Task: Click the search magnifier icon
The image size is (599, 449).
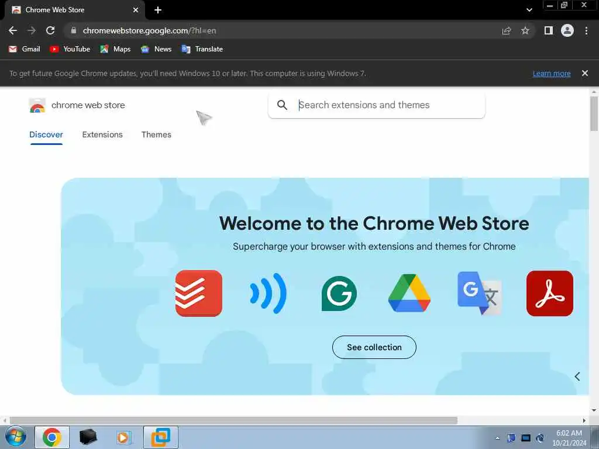Action: [x=282, y=105]
